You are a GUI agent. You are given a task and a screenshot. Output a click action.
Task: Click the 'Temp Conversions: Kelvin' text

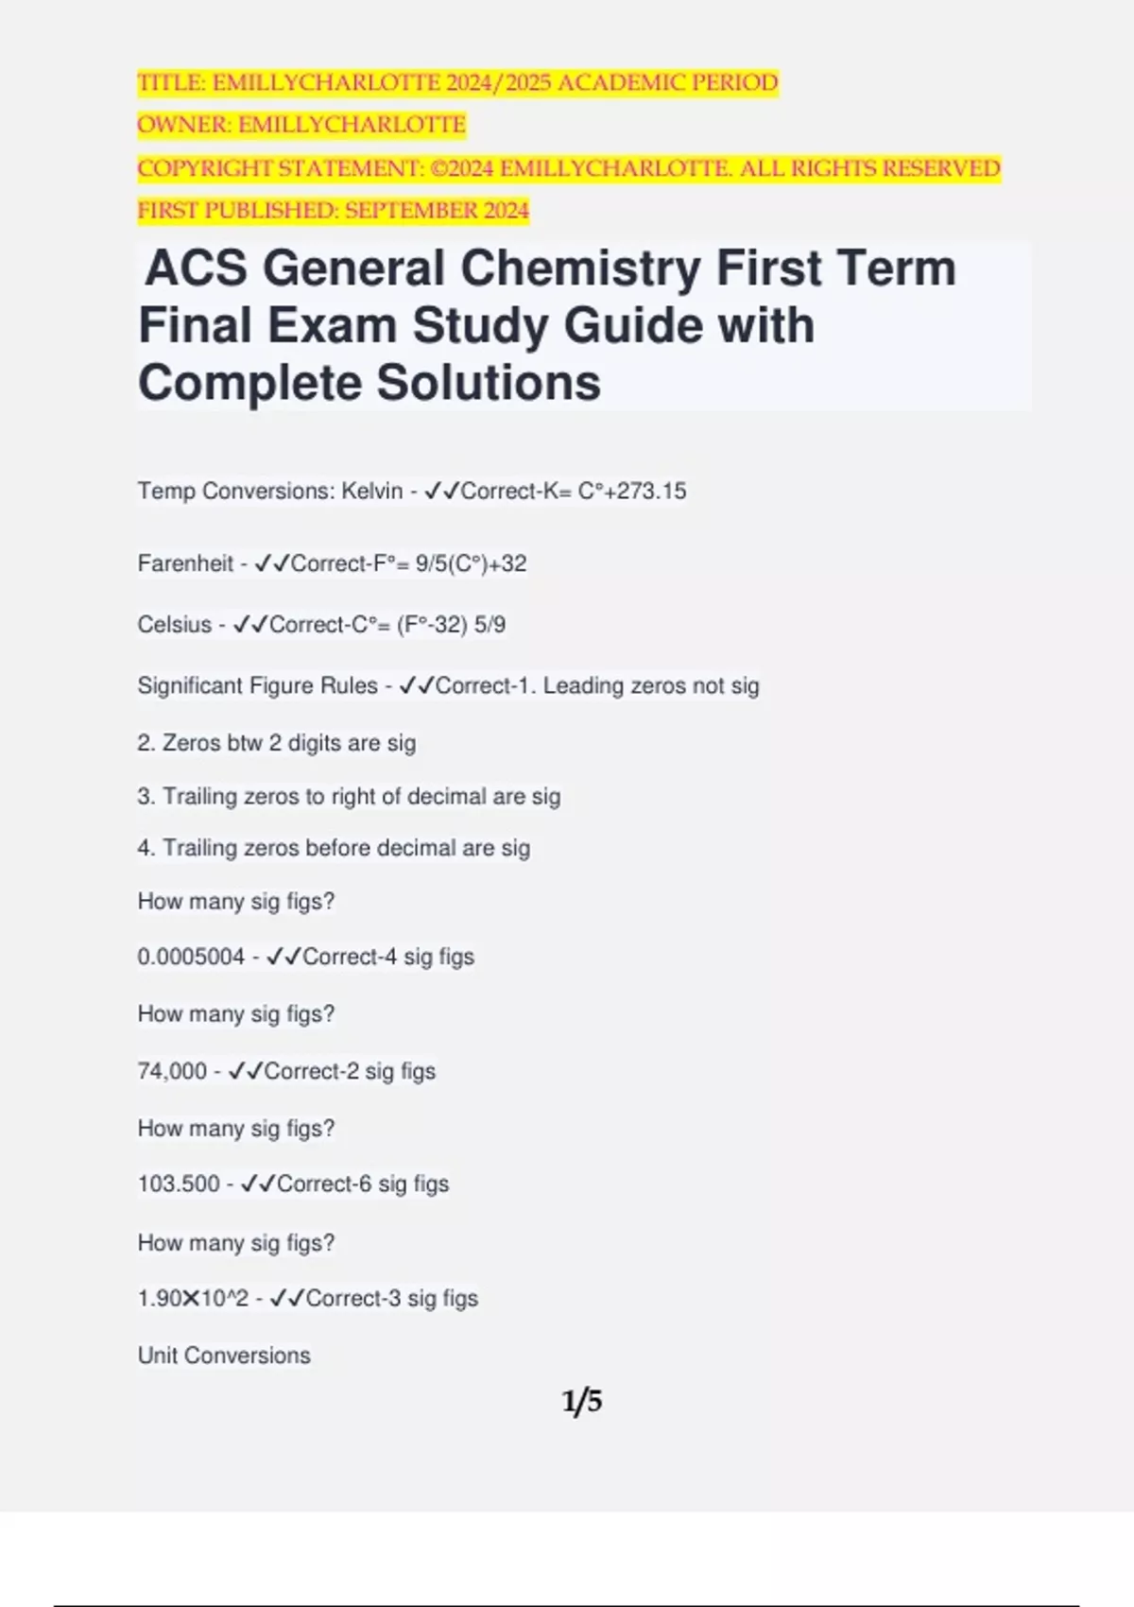(269, 492)
